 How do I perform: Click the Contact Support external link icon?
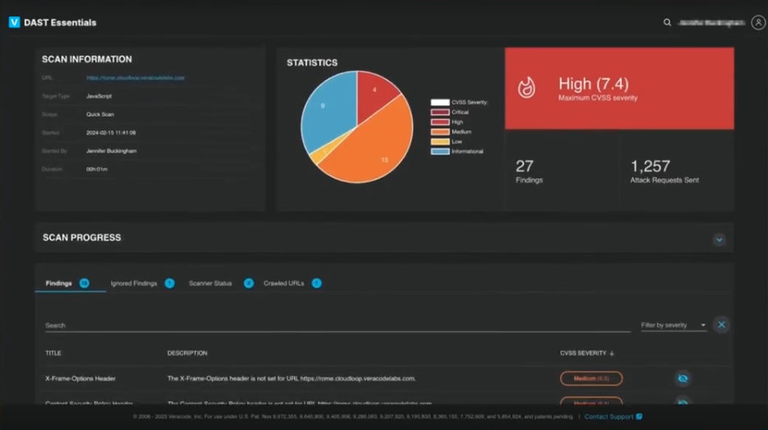point(639,417)
